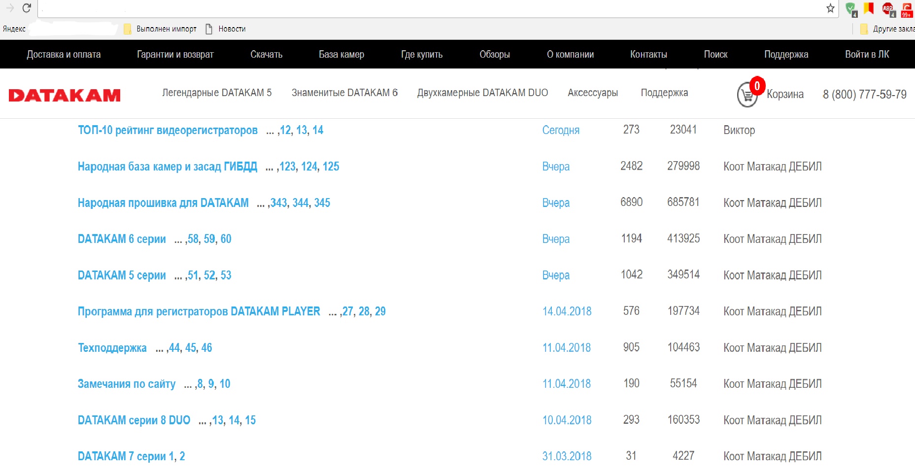Click the shopping cart icon

(x=747, y=95)
